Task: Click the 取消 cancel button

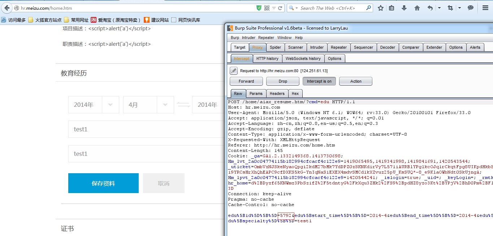Action: click(164, 183)
